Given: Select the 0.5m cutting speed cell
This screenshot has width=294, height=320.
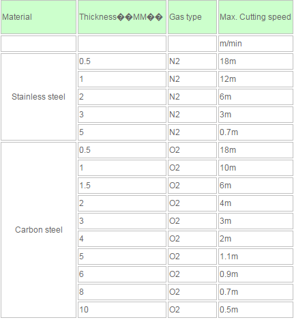Looking at the screenshot, I should click(x=256, y=310).
